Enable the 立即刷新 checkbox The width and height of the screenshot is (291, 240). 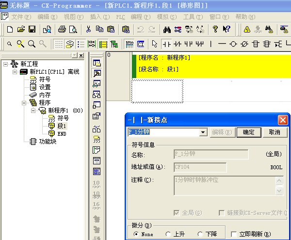(x=234, y=234)
